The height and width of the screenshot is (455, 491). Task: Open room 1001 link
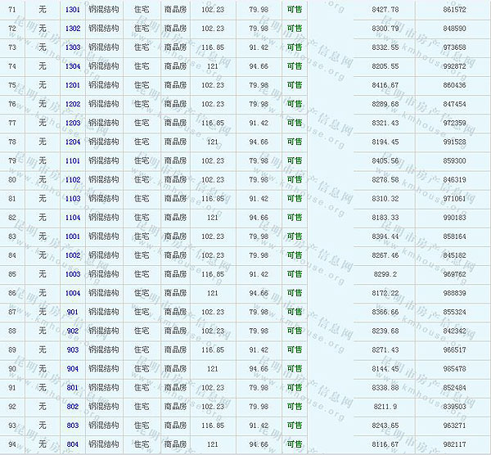(x=73, y=237)
